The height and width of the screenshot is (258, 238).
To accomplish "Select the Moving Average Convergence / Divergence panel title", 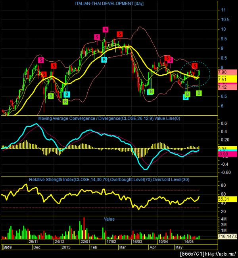I will pyautogui.click(x=109, y=118).
